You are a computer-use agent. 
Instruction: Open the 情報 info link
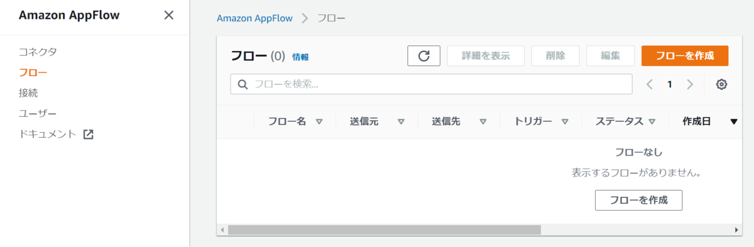(x=300, y=57)
